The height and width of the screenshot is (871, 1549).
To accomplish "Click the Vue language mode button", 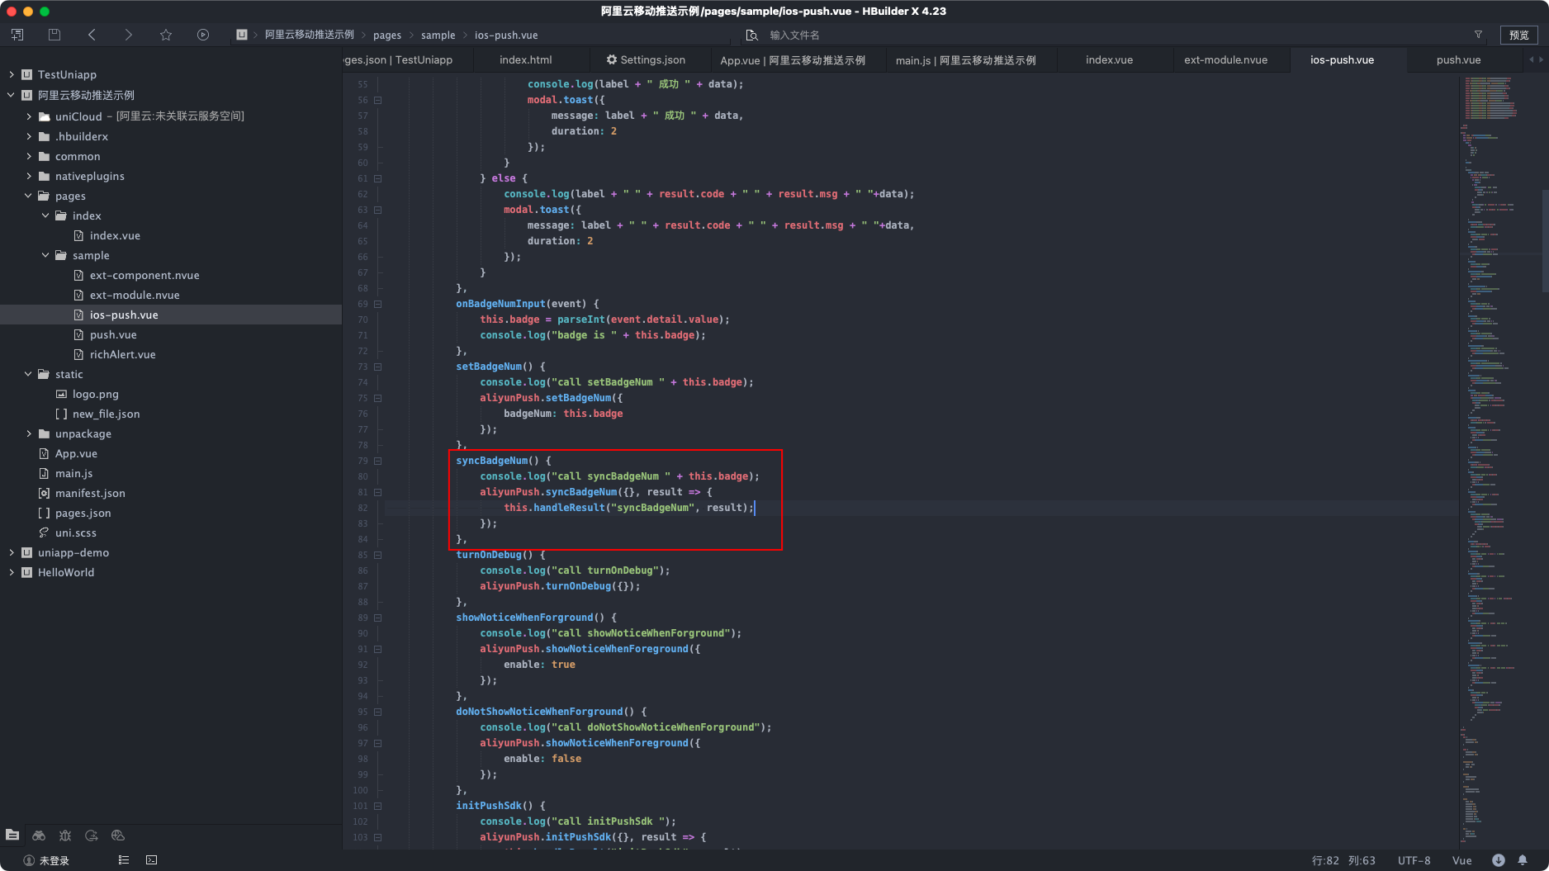I will click(x=1462, y=860).
